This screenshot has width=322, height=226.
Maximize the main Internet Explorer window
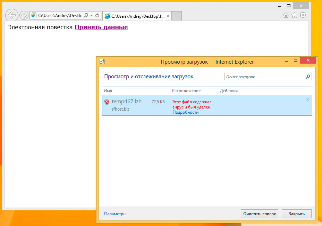(289, 6)
